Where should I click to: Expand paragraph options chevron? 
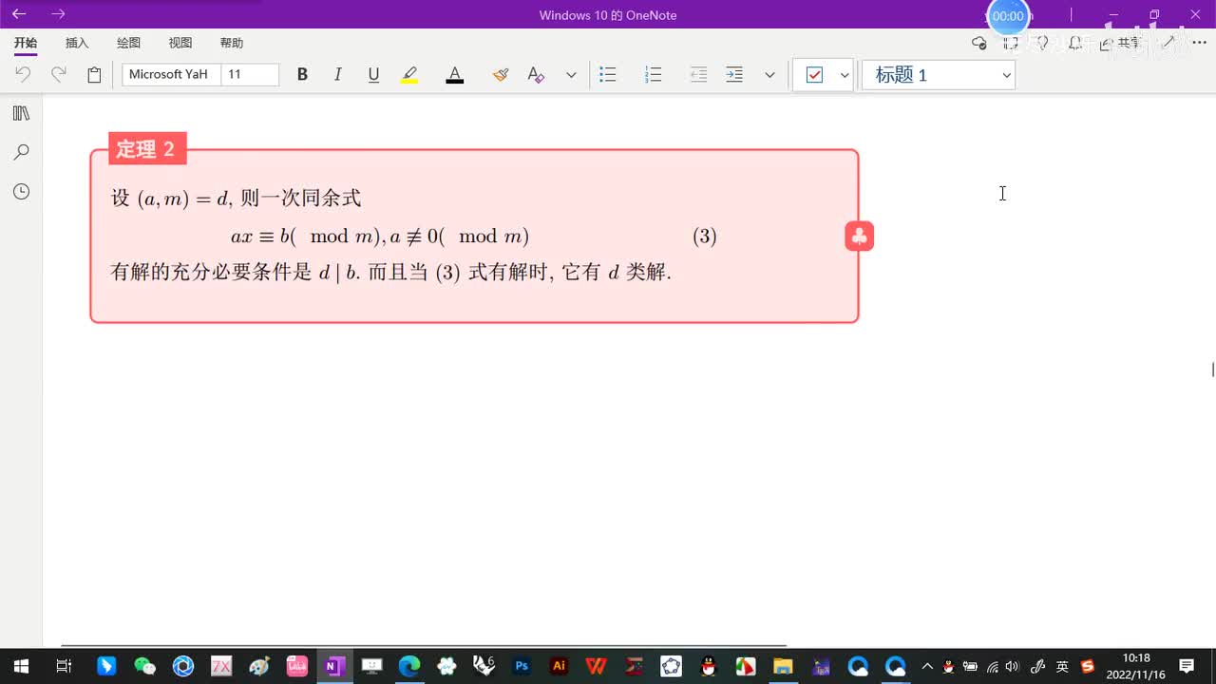tap(769, 75)
